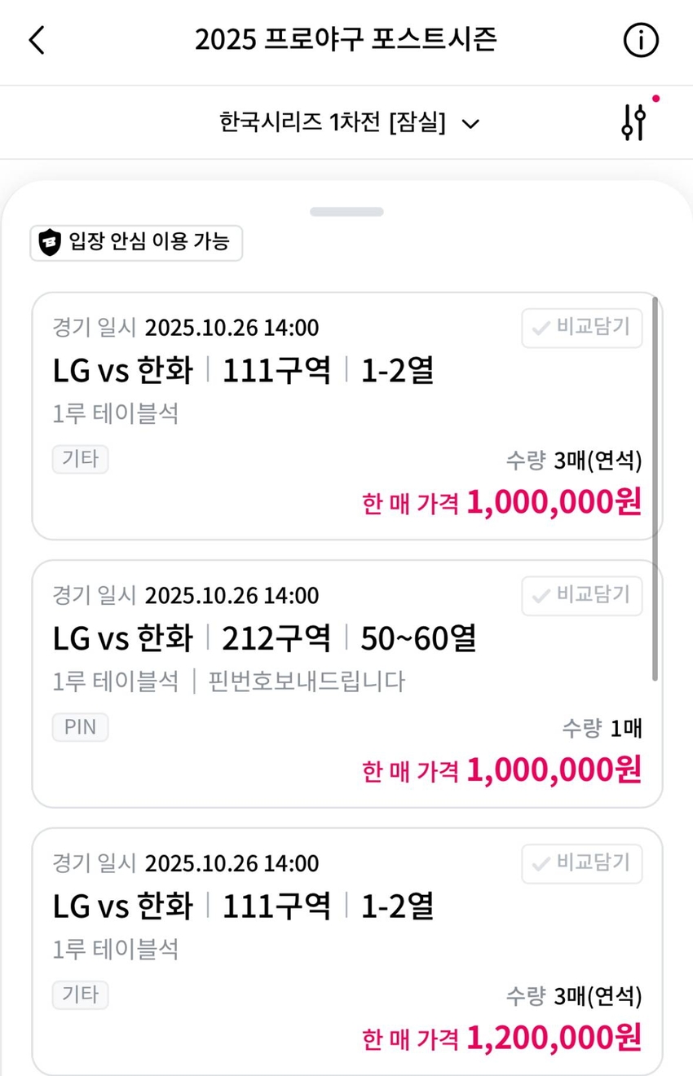Tap 기타 tag on the third listing

80,994
